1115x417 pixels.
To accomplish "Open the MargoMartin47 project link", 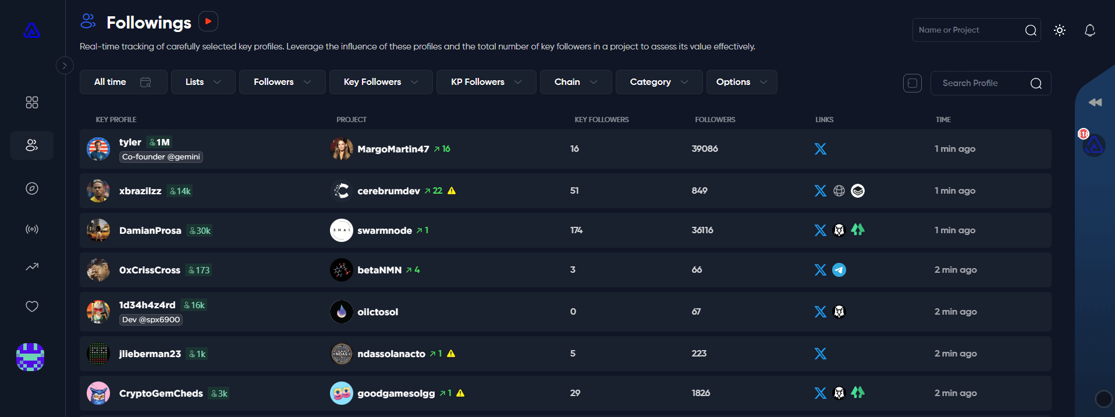I will (x=393, y=149).
